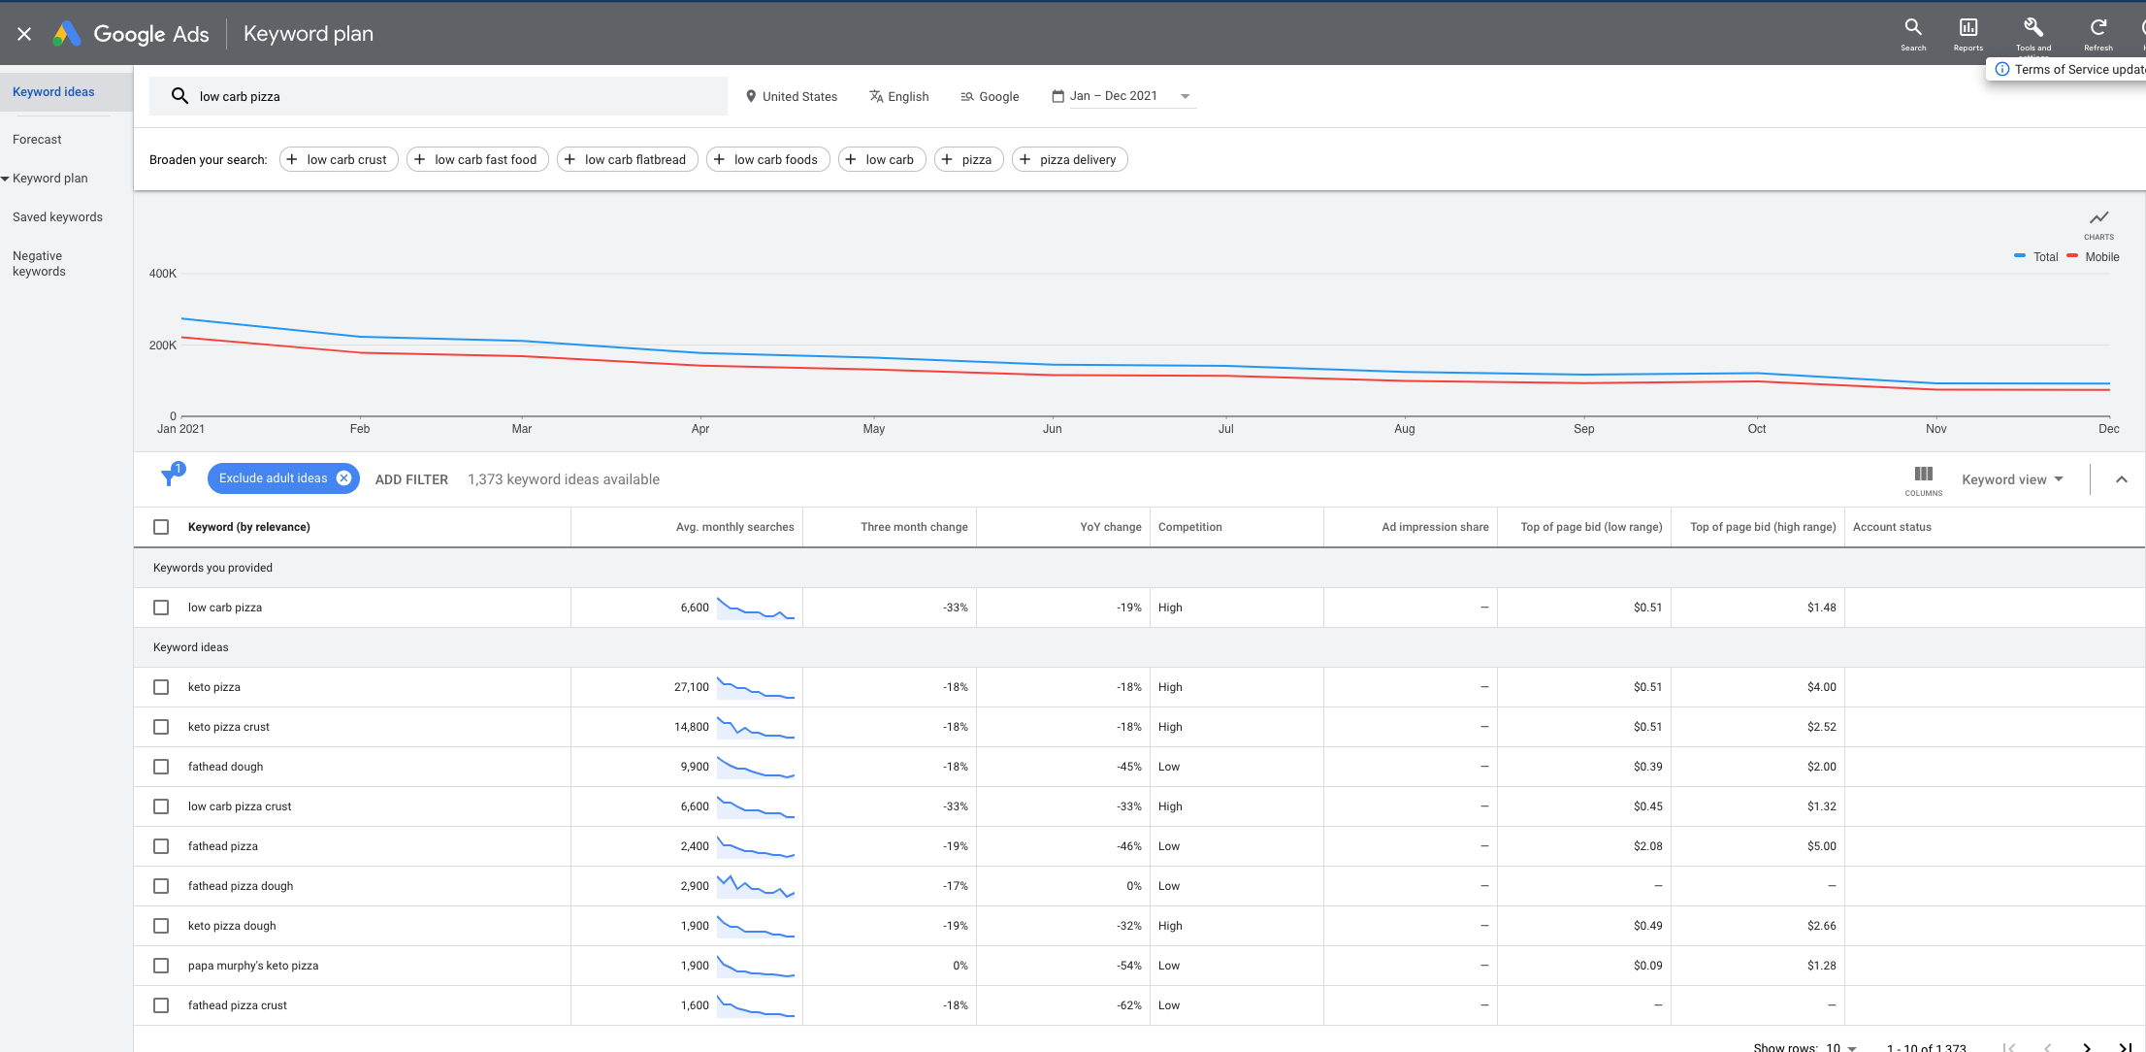The image size is (2146, 1052).
Task: Collapse the table toolbar chevron
Action: (x=2122, y=479)
